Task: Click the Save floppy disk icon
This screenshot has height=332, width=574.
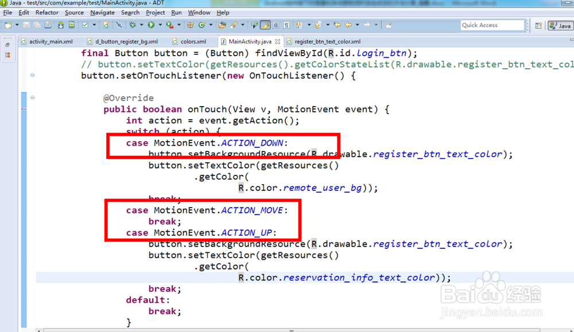Action: pos(26,25)
